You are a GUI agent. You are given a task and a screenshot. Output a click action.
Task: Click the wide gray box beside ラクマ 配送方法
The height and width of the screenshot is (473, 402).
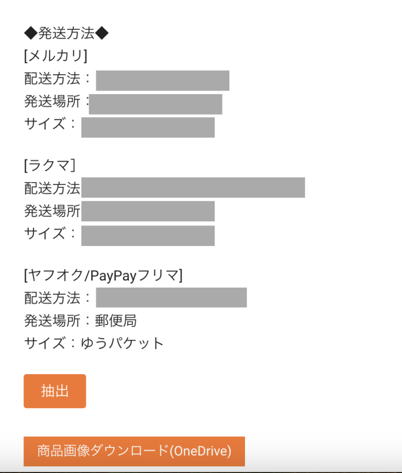point(193,187)
